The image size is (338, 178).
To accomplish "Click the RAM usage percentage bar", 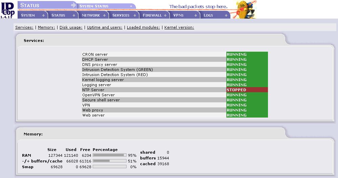I will pyautogui.click(x=109, y=155).
